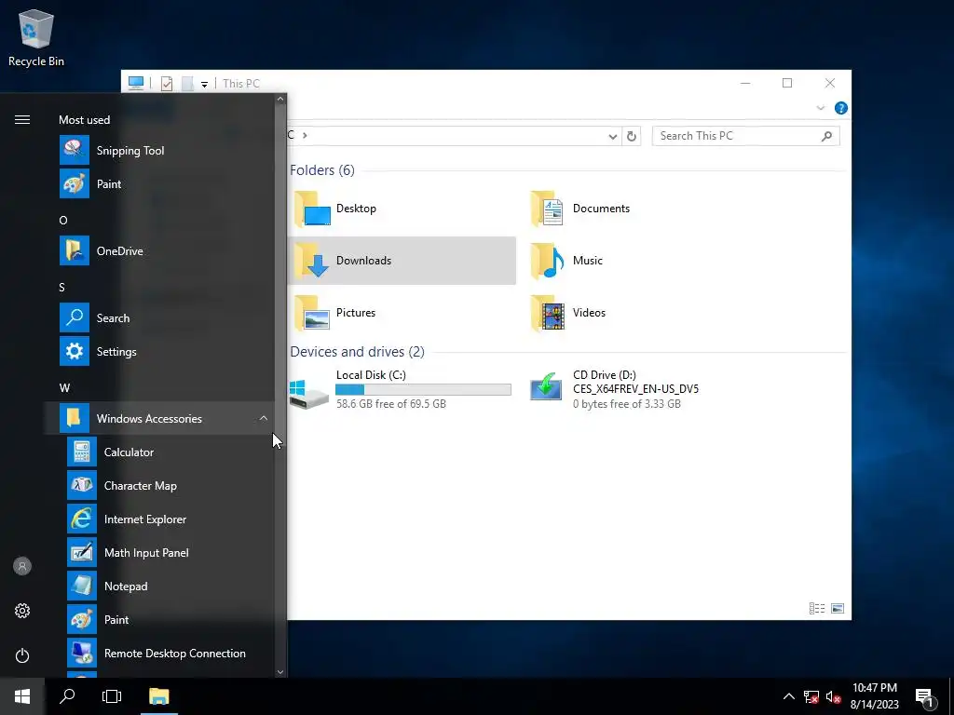Image resolution: width=954 pixels, height=715 pixels.
Task: Open the muted volume tray icon
Action: pyautogui.click(x=833, y=696)
